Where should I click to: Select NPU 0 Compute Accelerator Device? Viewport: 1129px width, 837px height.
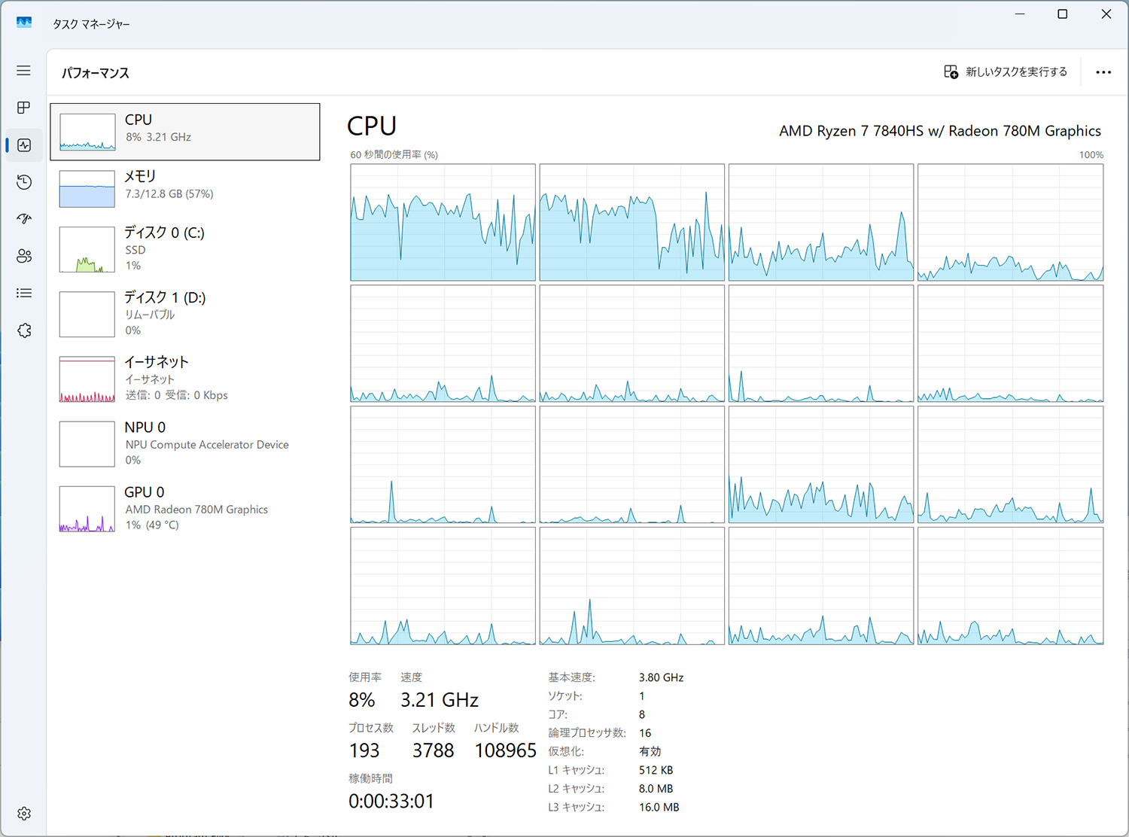coord(185,443)
